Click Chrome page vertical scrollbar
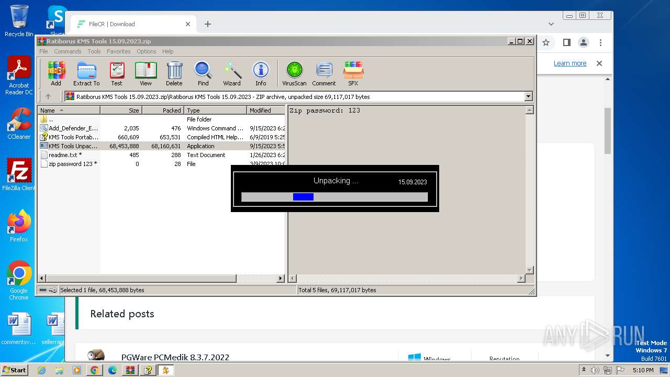Screen dimensions: 670x377 [608, 131]
